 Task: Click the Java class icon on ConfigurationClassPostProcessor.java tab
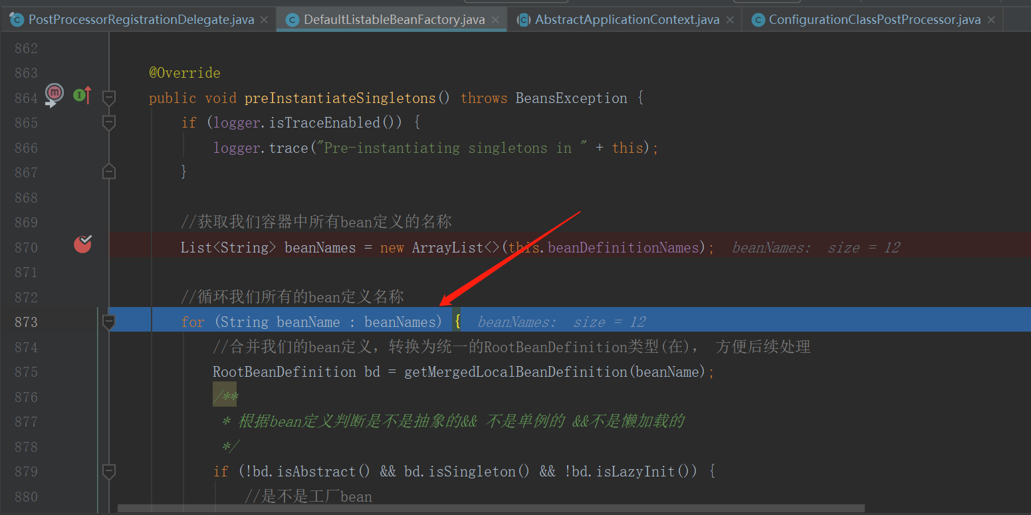pyautogui.click(x=758, y=20)
